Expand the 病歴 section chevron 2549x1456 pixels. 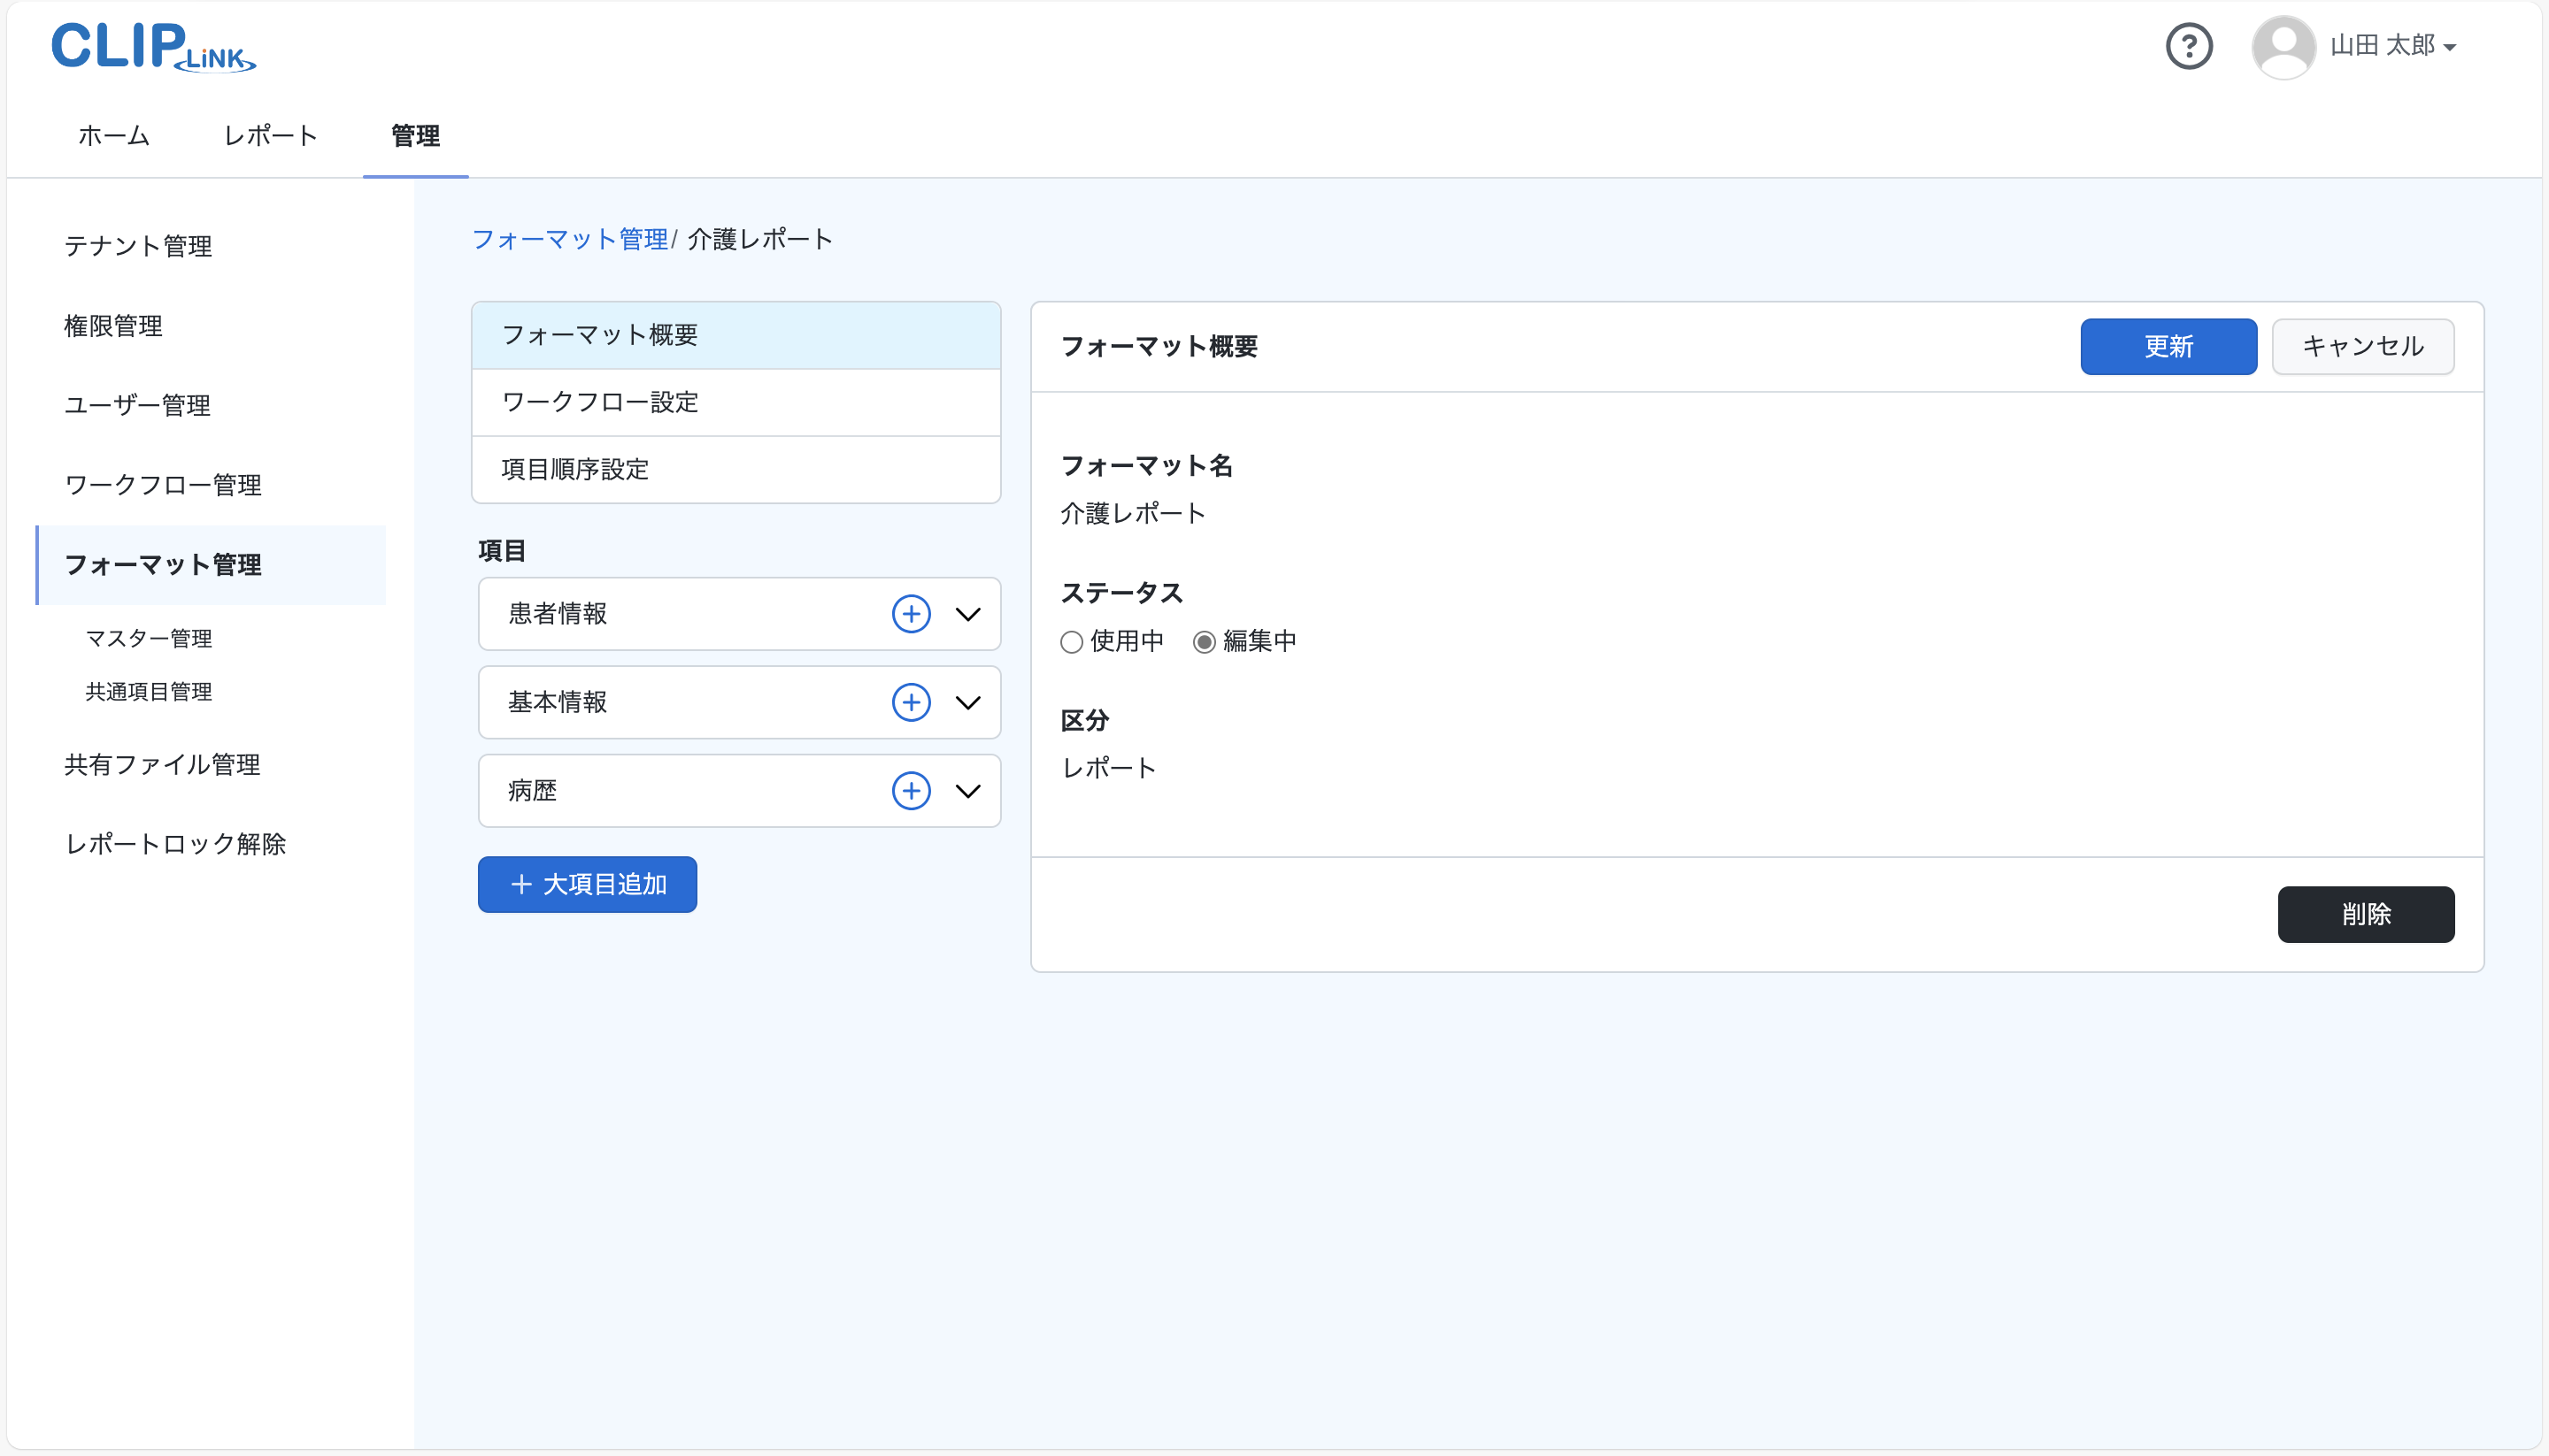967,791
